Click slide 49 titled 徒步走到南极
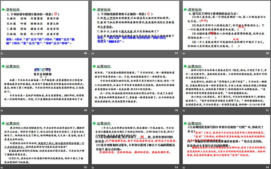The height and width of the screenshot is (169, 271). [45, 84]
